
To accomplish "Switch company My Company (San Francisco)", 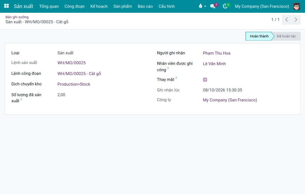I will point(262,6).
